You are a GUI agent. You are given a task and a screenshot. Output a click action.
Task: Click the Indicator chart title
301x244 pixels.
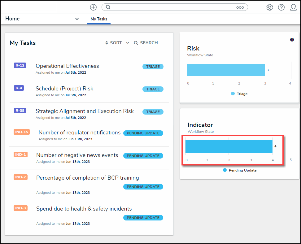click(200, 125)
